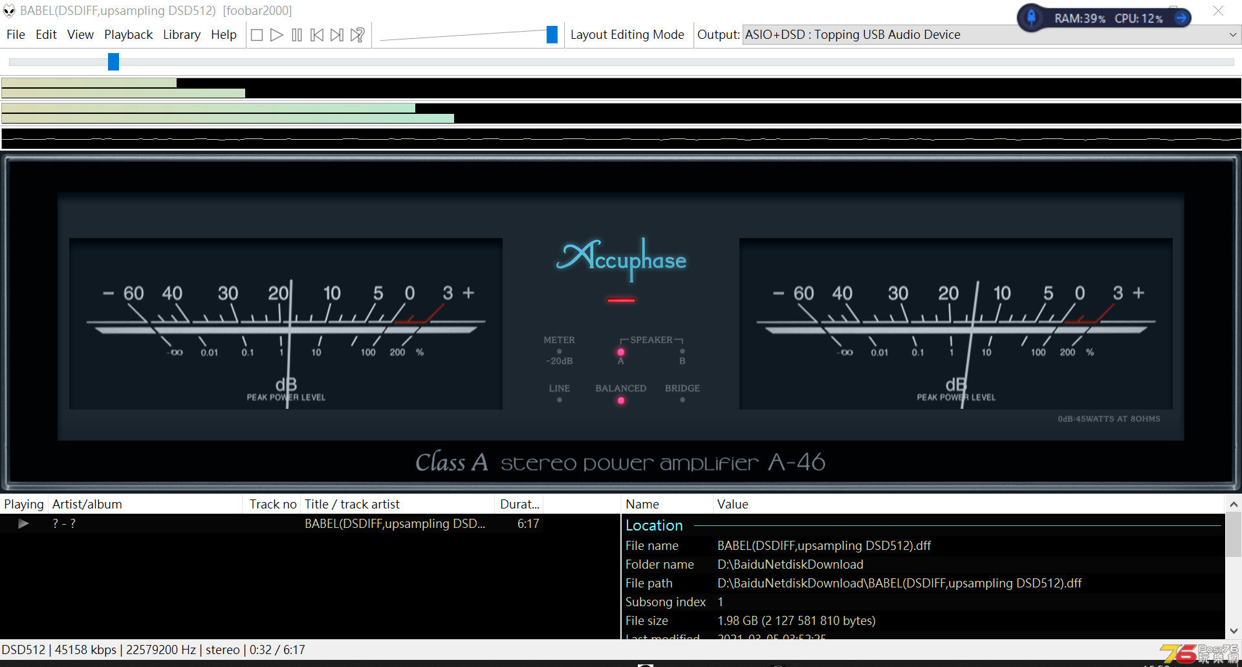Click the left Accuphase VU meter
This screenshot has width=1242, height=667.
[286, 323]
